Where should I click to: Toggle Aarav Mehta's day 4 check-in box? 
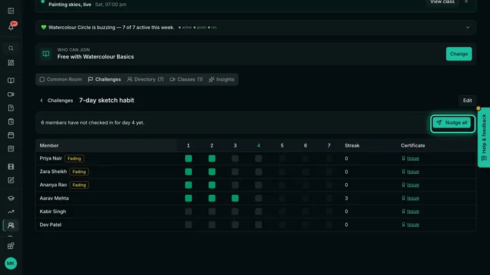(259, 198)
